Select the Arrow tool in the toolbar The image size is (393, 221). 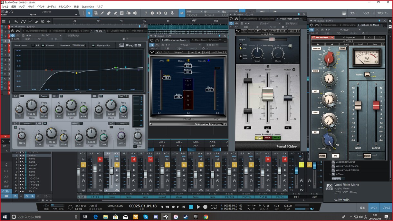(89, 13)
